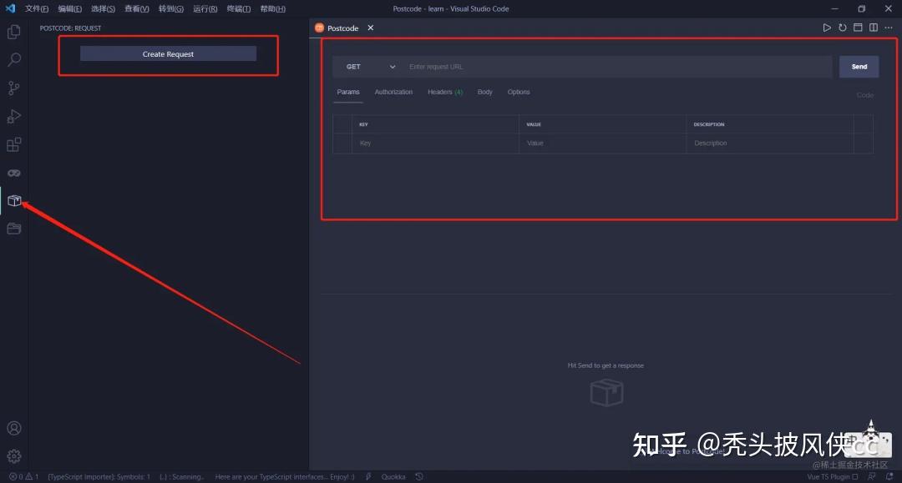Switch to the Options tab
Screen dimensions: 902x483
(519, 92)
